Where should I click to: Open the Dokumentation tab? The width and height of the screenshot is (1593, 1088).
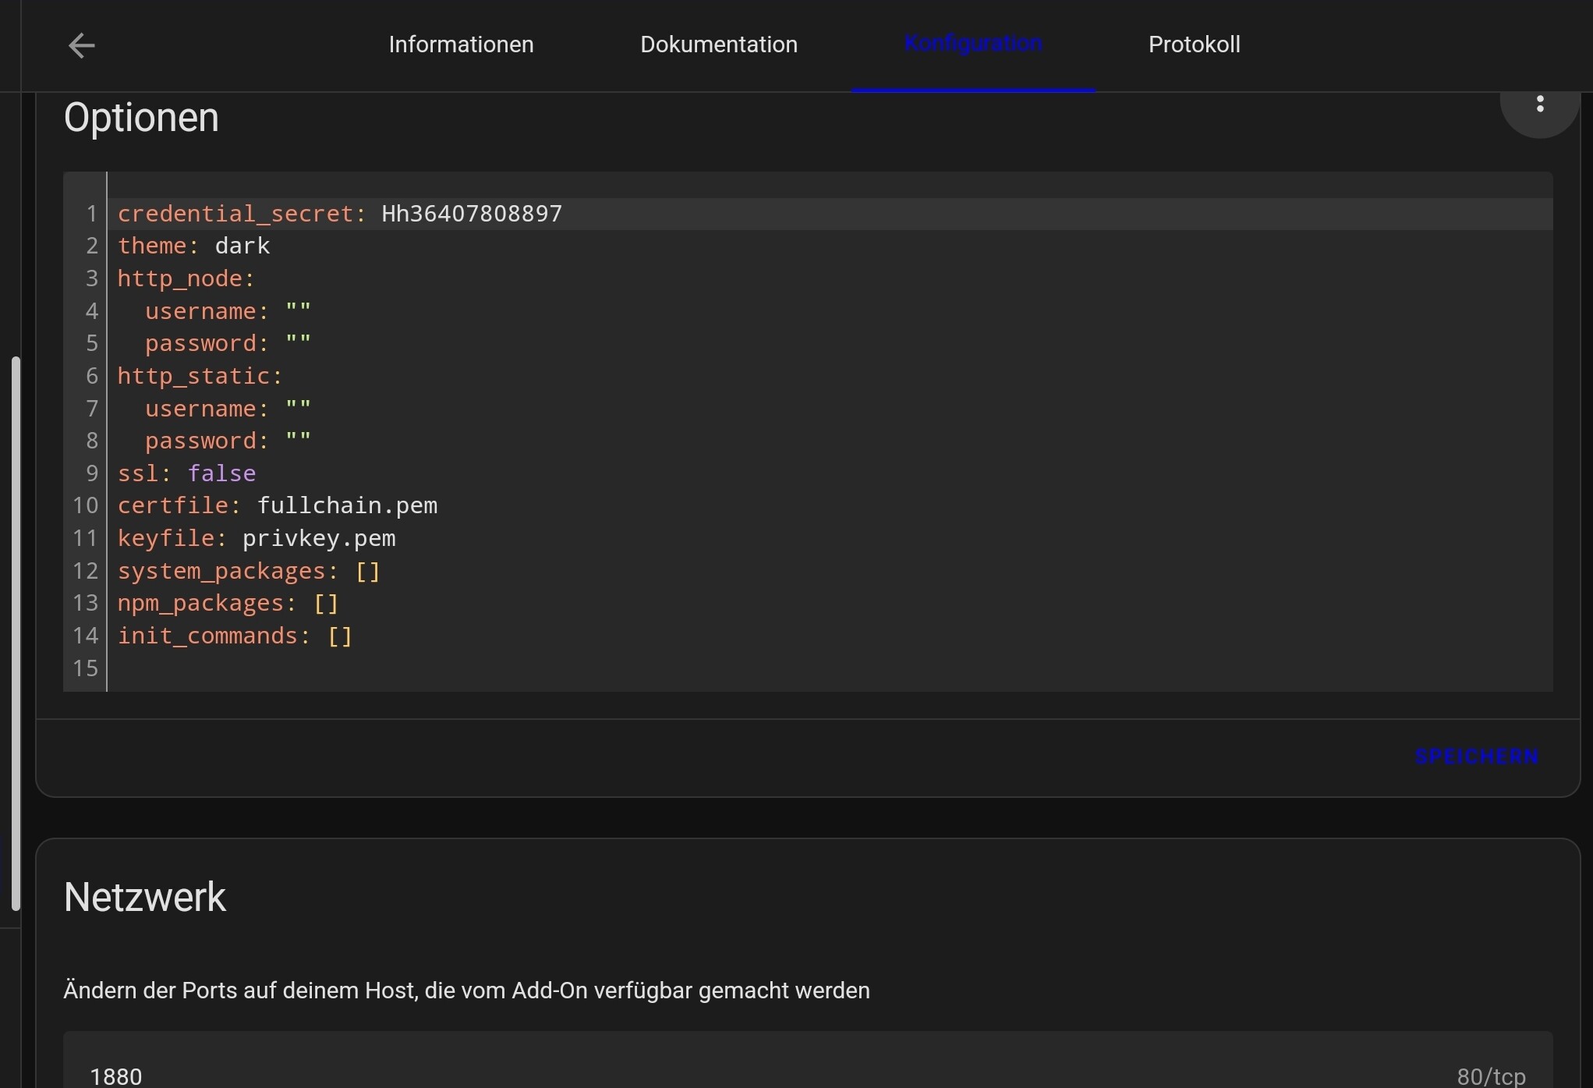(x=719, y=44)
